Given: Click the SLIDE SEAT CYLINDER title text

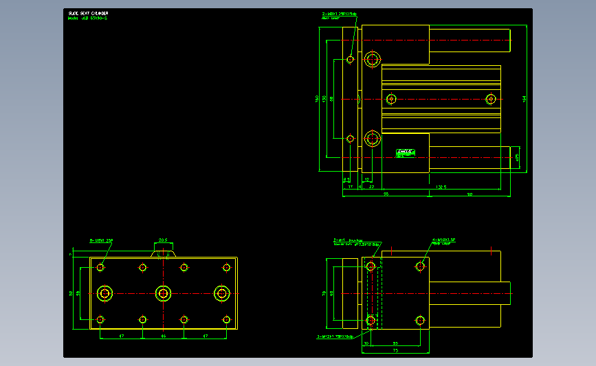Looking at the screenshot, I should (x=88, y=13).
